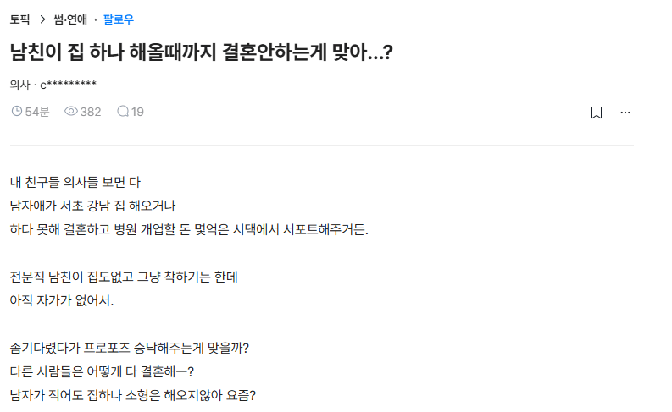Click the post title about 남친이 집

pos(201,52)
